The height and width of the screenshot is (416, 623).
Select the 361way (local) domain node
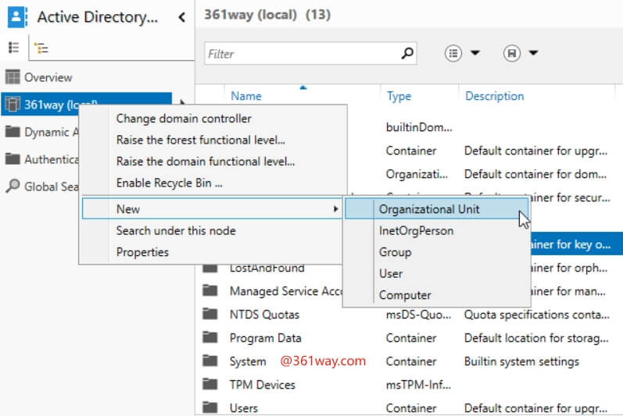tap(86, 105)
